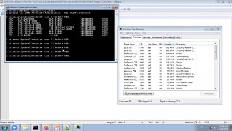Select Zoom.exe process with PID 9196
This screenshot has width=232, height=131.
click(169, 56)
